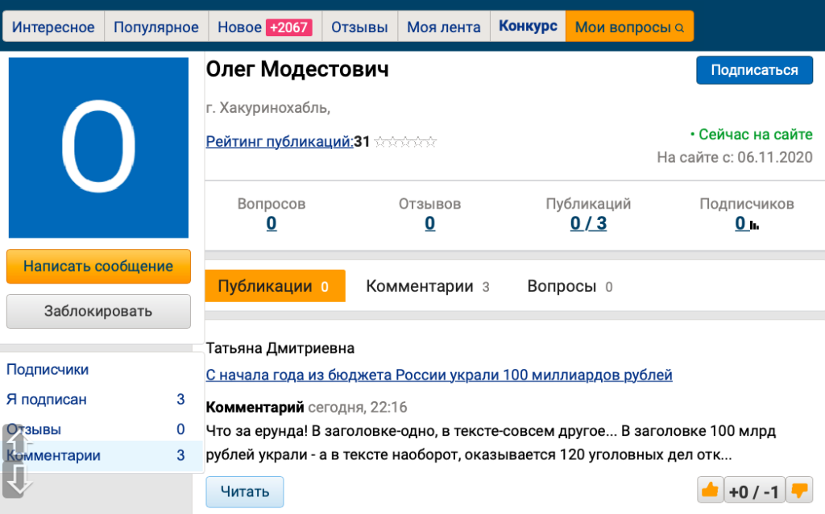The image size is (825, 514).
Task: Click the Рейтинг публикаций link
Action: 280,142
